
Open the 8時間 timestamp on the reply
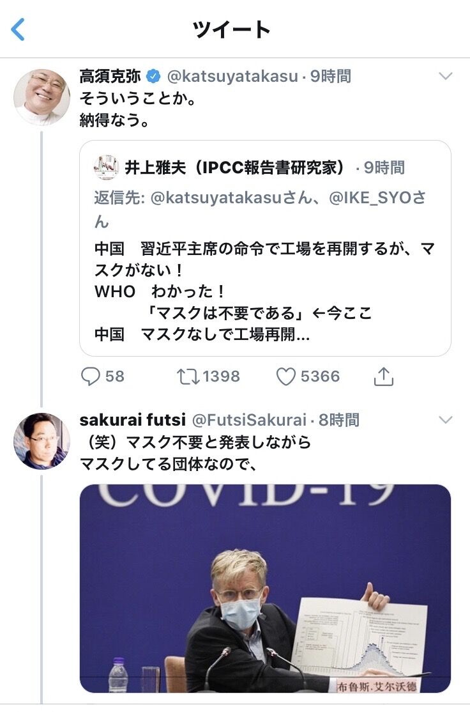point(338,420)
